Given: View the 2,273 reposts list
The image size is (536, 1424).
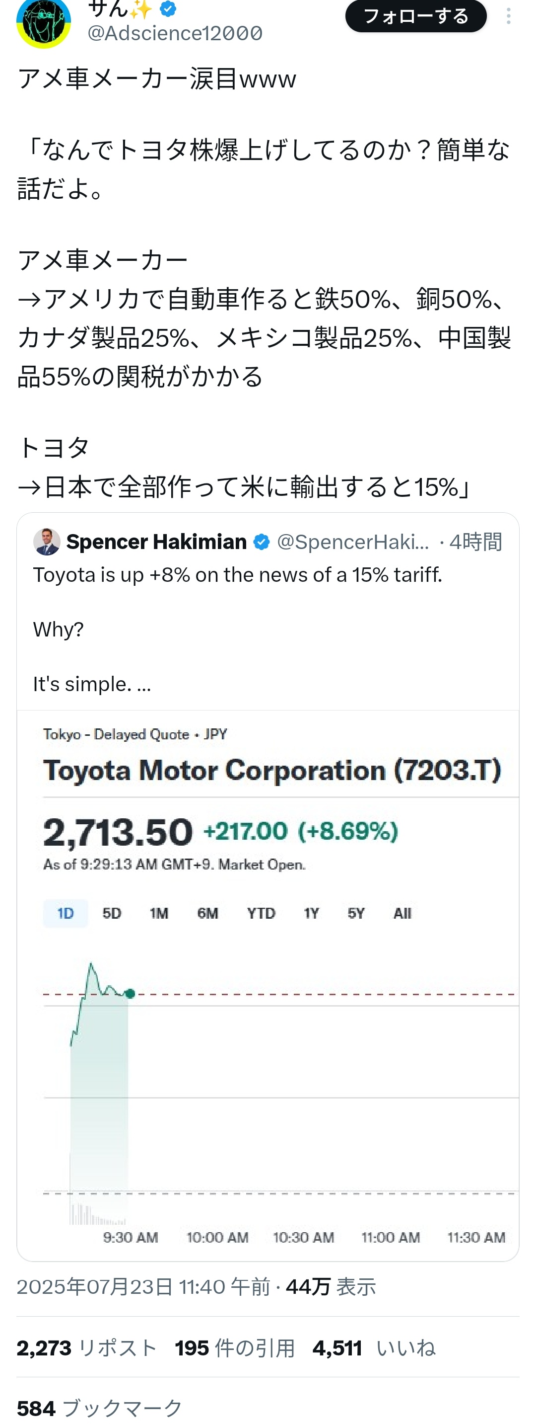Looking at the screenshot, I should [87, 1348].
